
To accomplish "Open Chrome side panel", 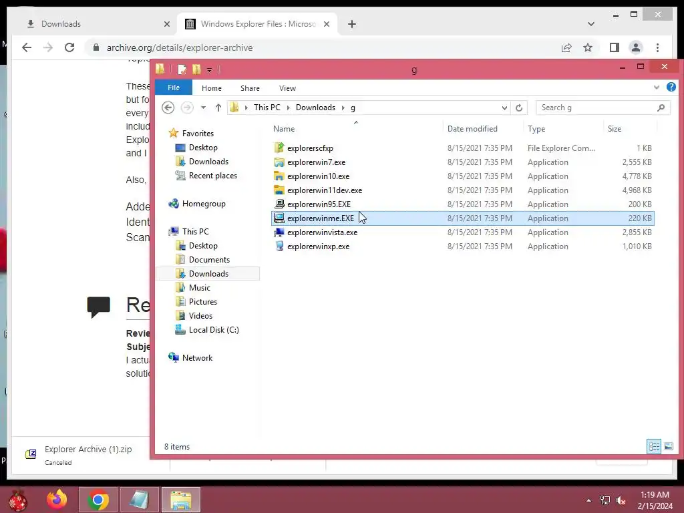I will pos(615,47).
